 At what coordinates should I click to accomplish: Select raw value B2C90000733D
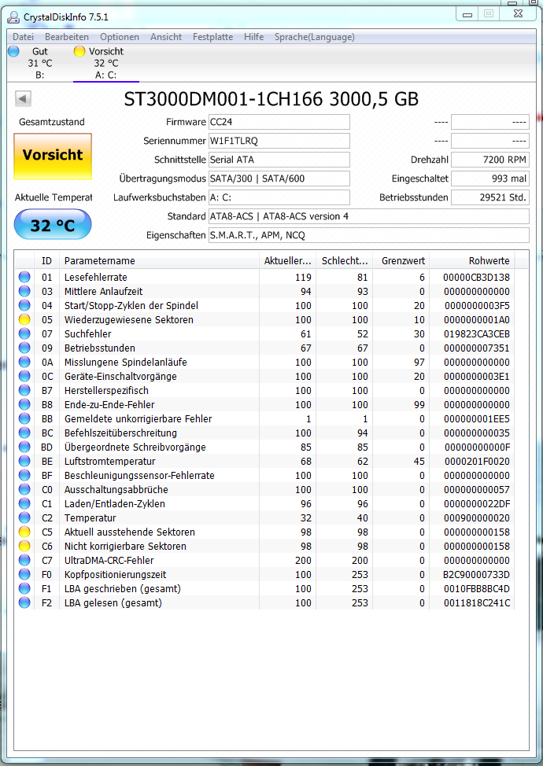coord(477,574)
